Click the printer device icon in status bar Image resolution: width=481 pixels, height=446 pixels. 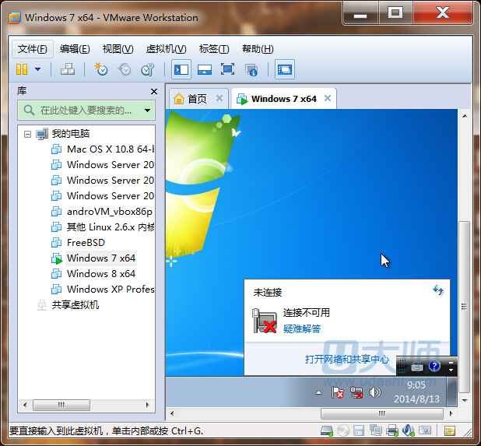click(392, 430)
